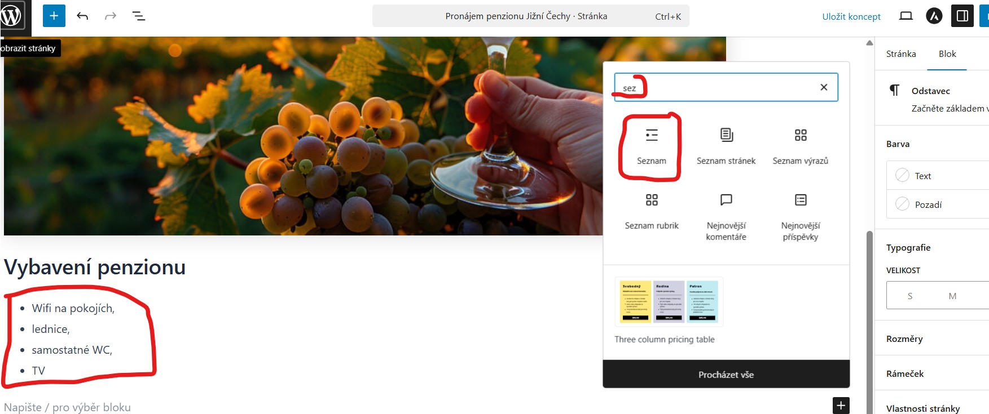Insert the Seznam list block
This screenshot has width=989, height=414.
point(651,146)
